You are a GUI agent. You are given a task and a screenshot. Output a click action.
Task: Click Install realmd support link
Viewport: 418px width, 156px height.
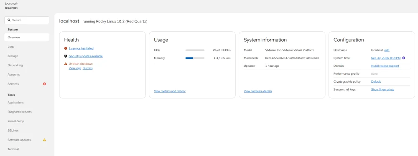(x=385, y=66)
